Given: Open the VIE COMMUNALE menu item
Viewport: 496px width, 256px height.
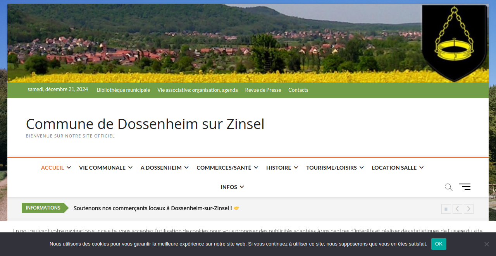Looking at the screenshot, I should click(102, 168).
